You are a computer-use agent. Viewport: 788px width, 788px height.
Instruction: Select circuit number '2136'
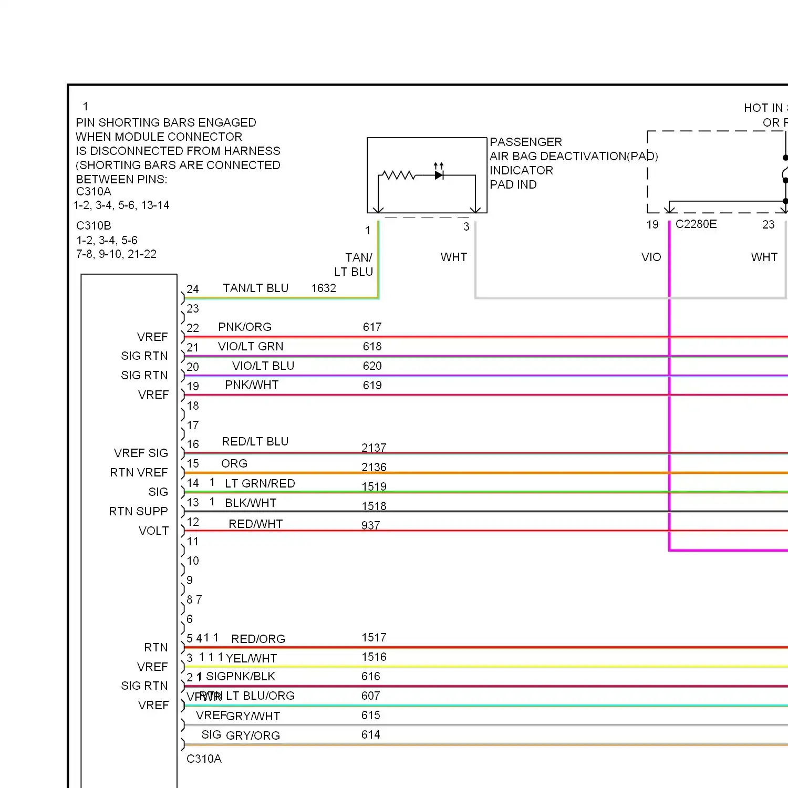pyautogui.click(x=374, y=467)
